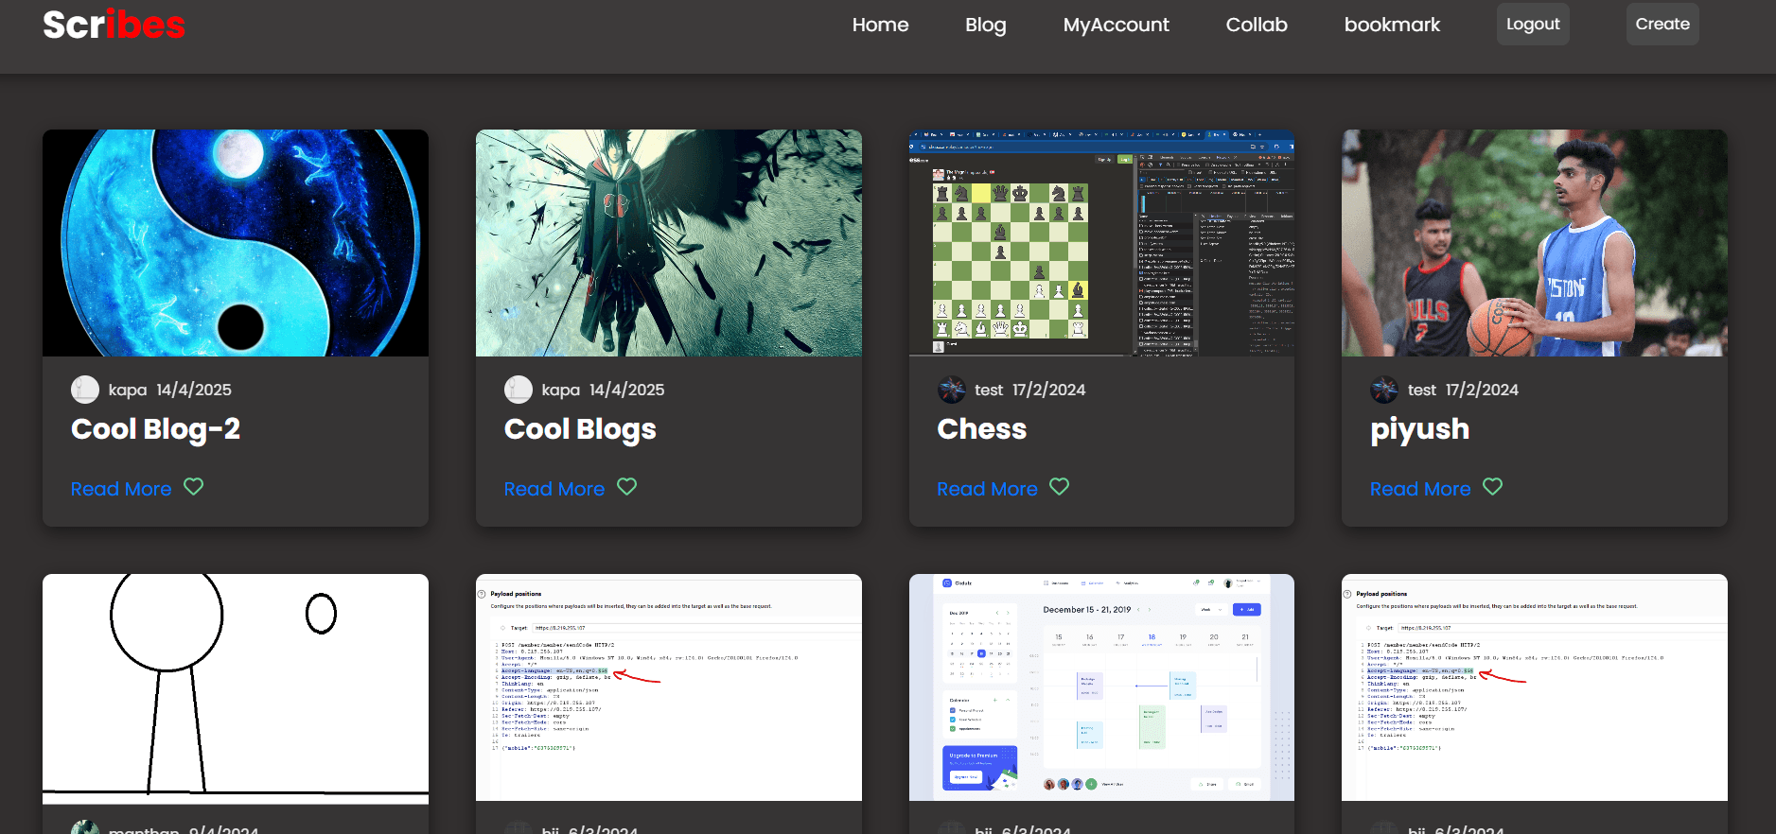
Task: Click test's avatar on Chess card
Action: tap(952, 390)
